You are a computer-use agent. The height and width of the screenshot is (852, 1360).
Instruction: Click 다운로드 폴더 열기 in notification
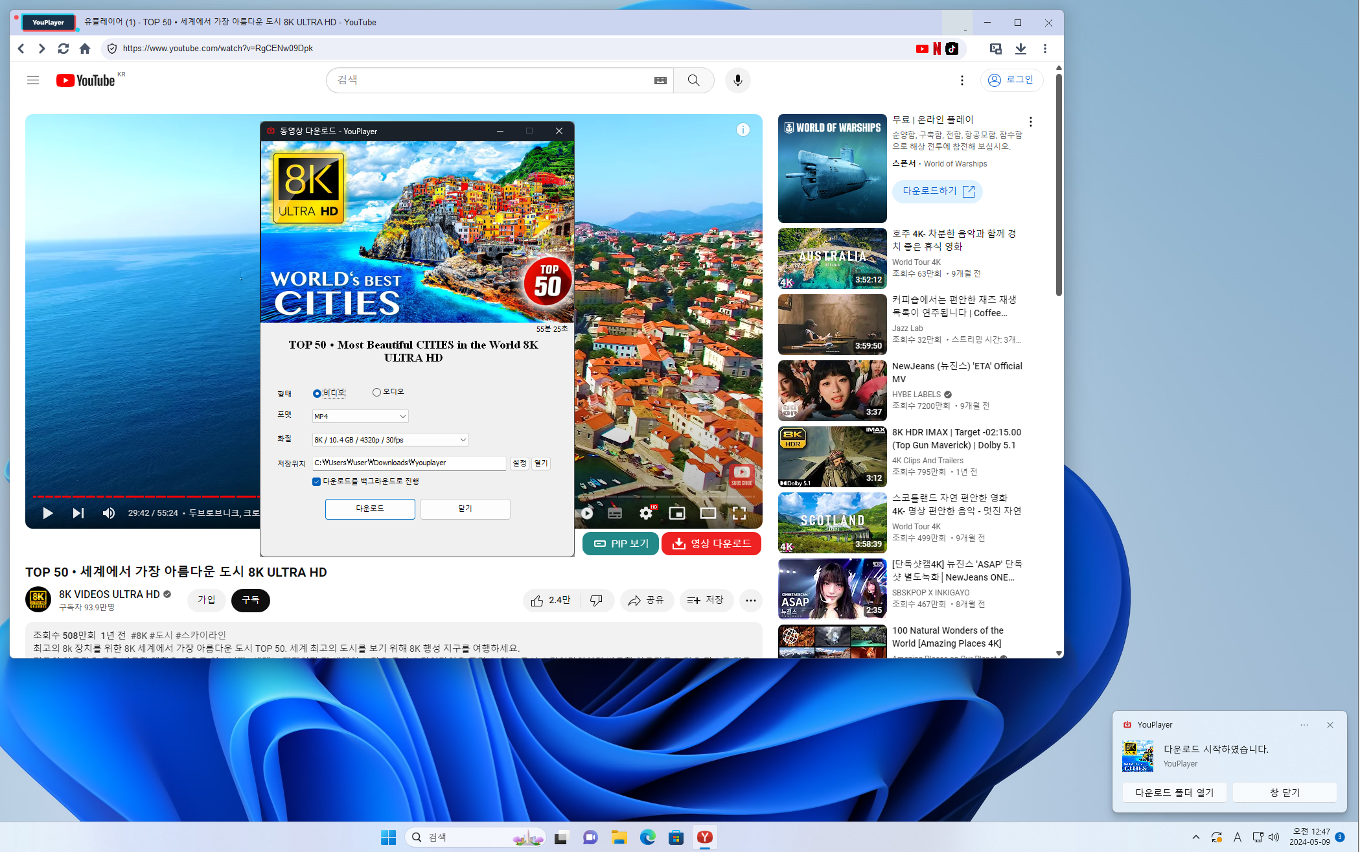click(1174, 792)
